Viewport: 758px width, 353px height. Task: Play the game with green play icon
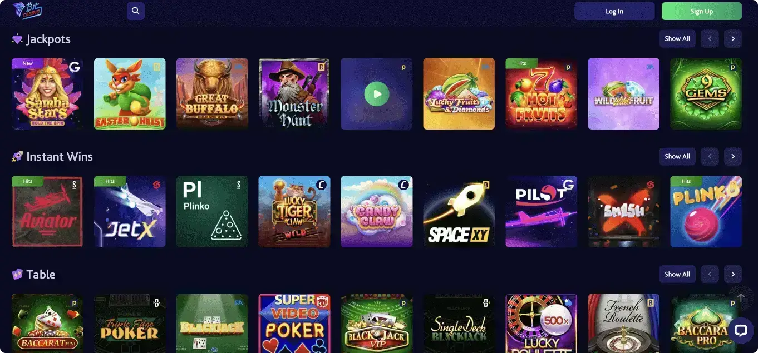click(x=377, y=94)
